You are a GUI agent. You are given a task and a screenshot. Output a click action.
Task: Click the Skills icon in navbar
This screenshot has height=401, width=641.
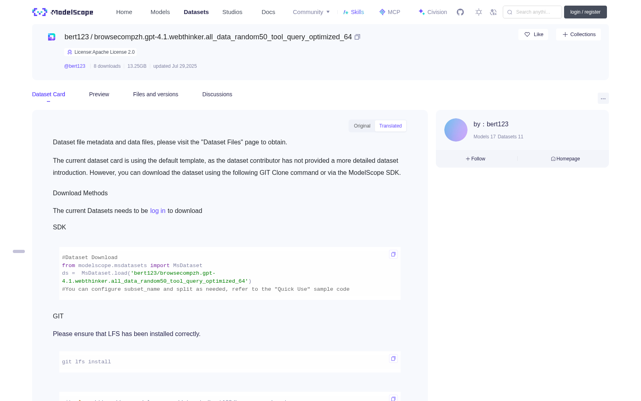[x=346, y=12]
